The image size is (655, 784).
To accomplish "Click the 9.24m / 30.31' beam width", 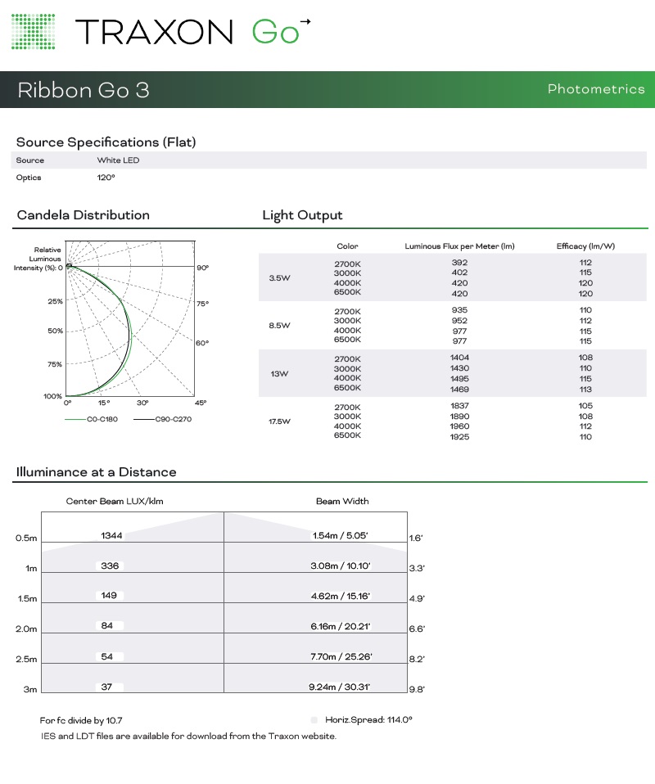I will pyautogui.click(x=340, y=687).
